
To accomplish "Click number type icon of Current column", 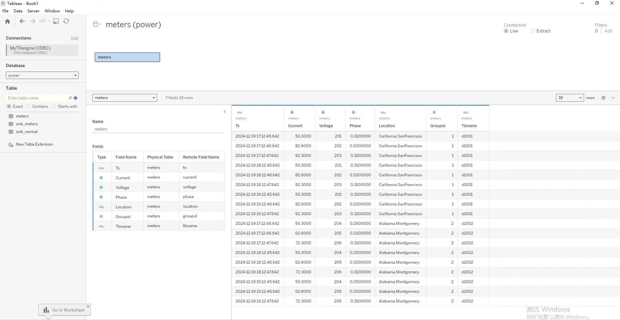I will coord(292,113).
